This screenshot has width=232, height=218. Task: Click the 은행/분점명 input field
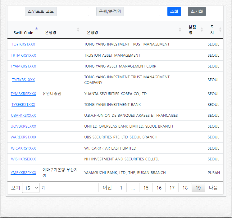pos(142,11)
